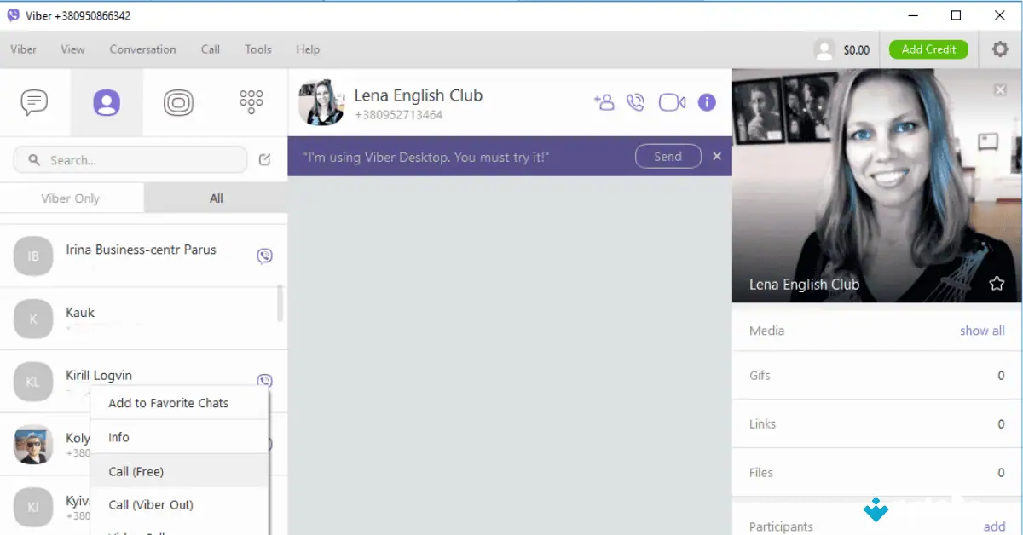The image size is (1023, 535).
Task: Open the dial pad keypad icon
Action: click(250, 101)
